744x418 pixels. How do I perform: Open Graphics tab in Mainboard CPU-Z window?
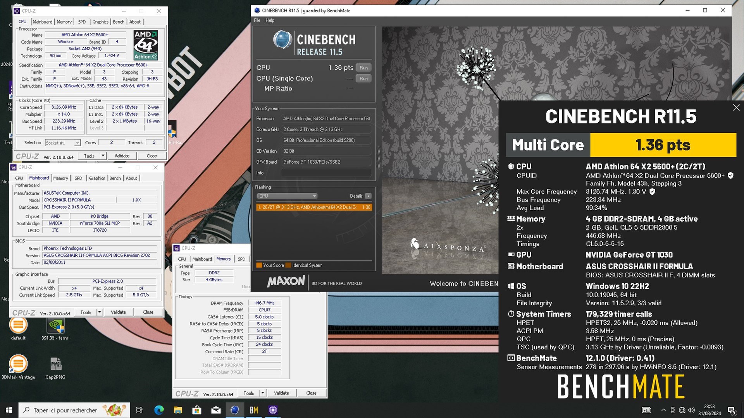(97, 178)
